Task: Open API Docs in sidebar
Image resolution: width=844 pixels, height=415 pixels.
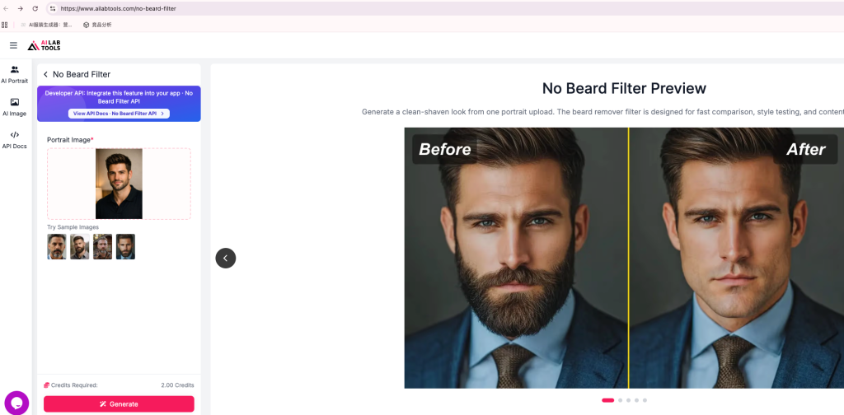Action: (15, 140)
